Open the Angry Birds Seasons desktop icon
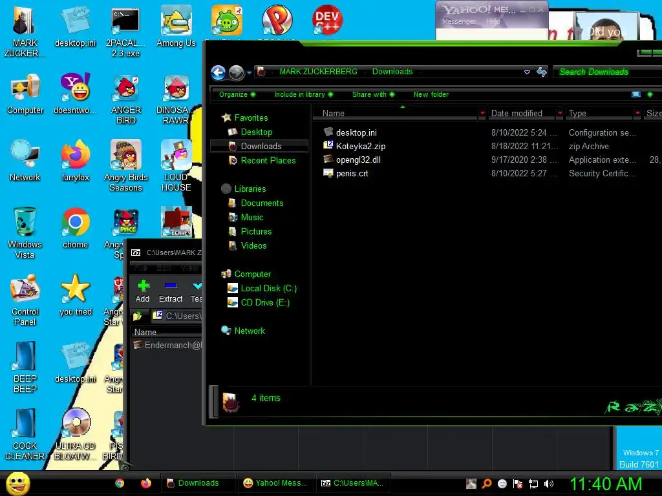 [126, 166]
